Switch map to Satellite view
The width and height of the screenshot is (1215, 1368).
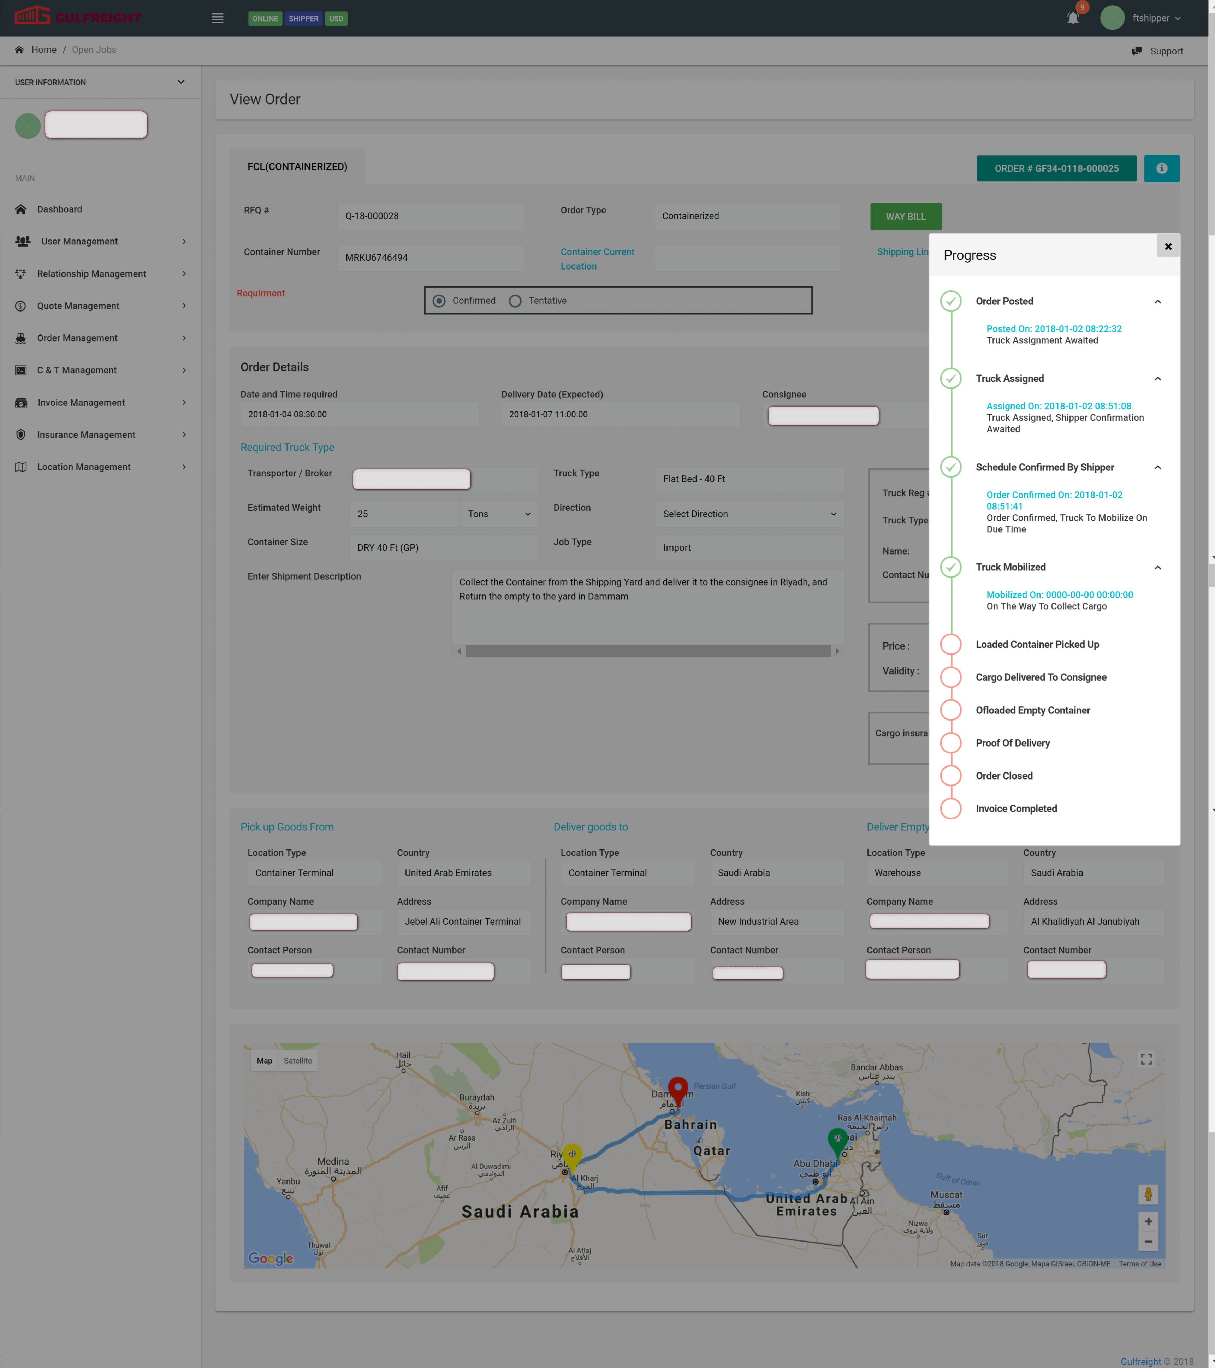coord(297,1061)
